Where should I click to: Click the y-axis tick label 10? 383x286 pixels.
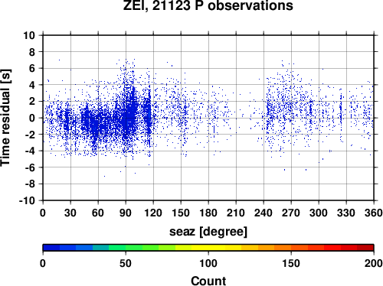pyautogui.click(x=29, y=35)
